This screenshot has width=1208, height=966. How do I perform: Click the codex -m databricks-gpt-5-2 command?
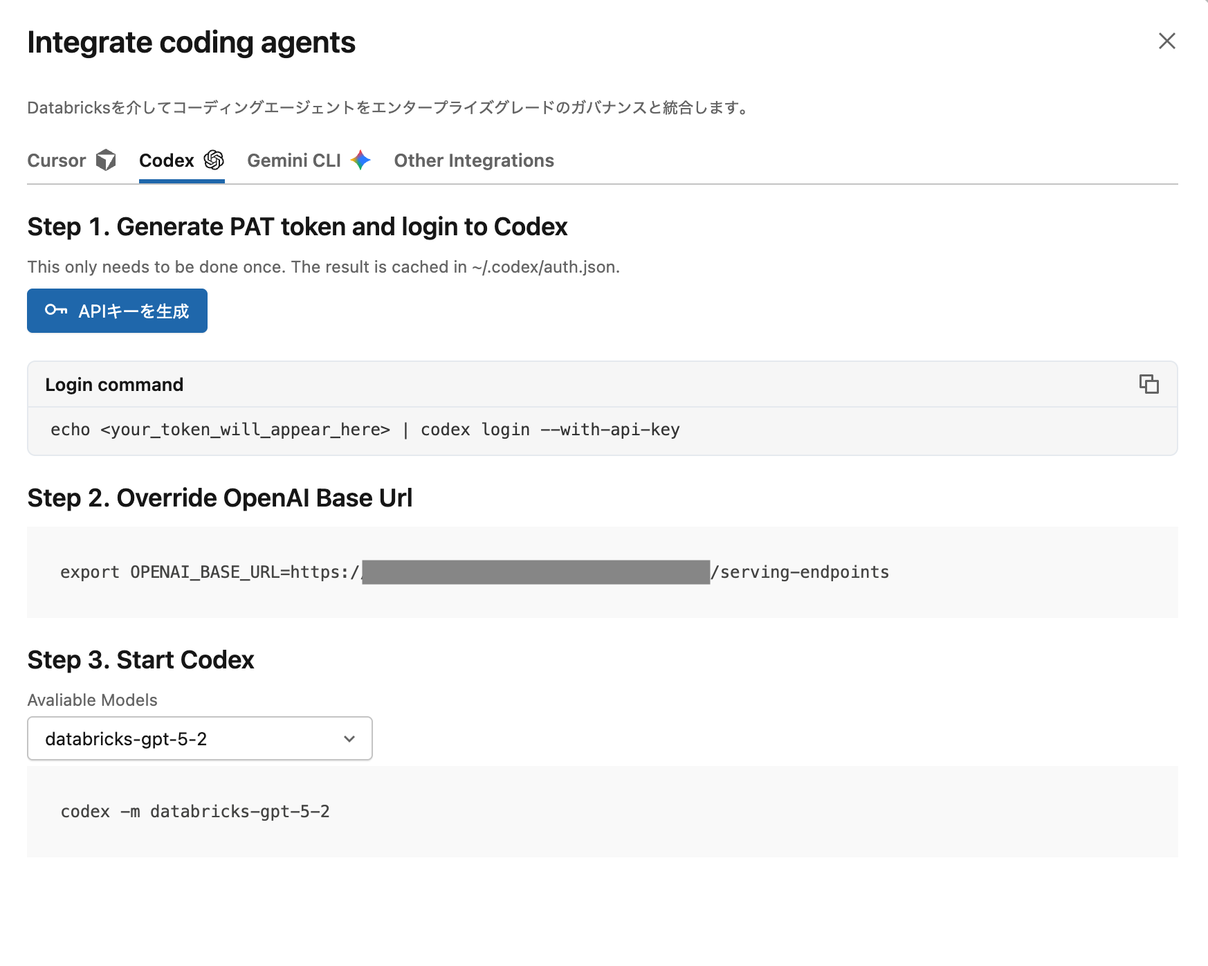coord(195,812)
